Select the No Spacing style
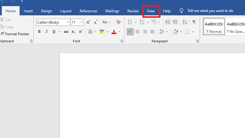Image resolution: width=245 pixels, height=138 pixels. point(235,26)
